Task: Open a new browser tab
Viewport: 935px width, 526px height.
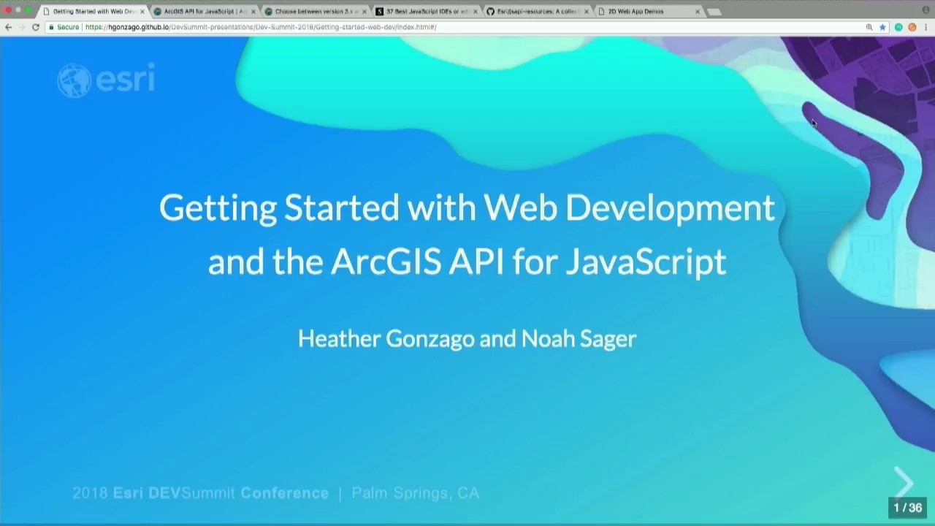Action: 714,12
